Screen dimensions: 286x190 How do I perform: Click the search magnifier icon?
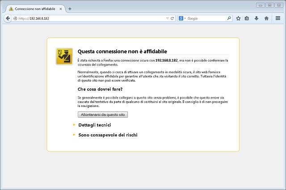229,18
